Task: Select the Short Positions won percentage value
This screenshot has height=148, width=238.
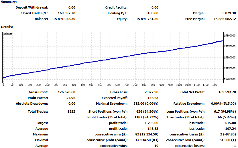Action: point(146,111)
